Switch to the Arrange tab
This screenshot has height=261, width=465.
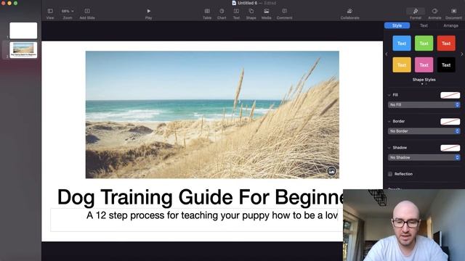pos(450,26)
